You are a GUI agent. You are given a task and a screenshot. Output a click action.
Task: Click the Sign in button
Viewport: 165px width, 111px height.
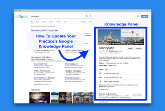145,16
